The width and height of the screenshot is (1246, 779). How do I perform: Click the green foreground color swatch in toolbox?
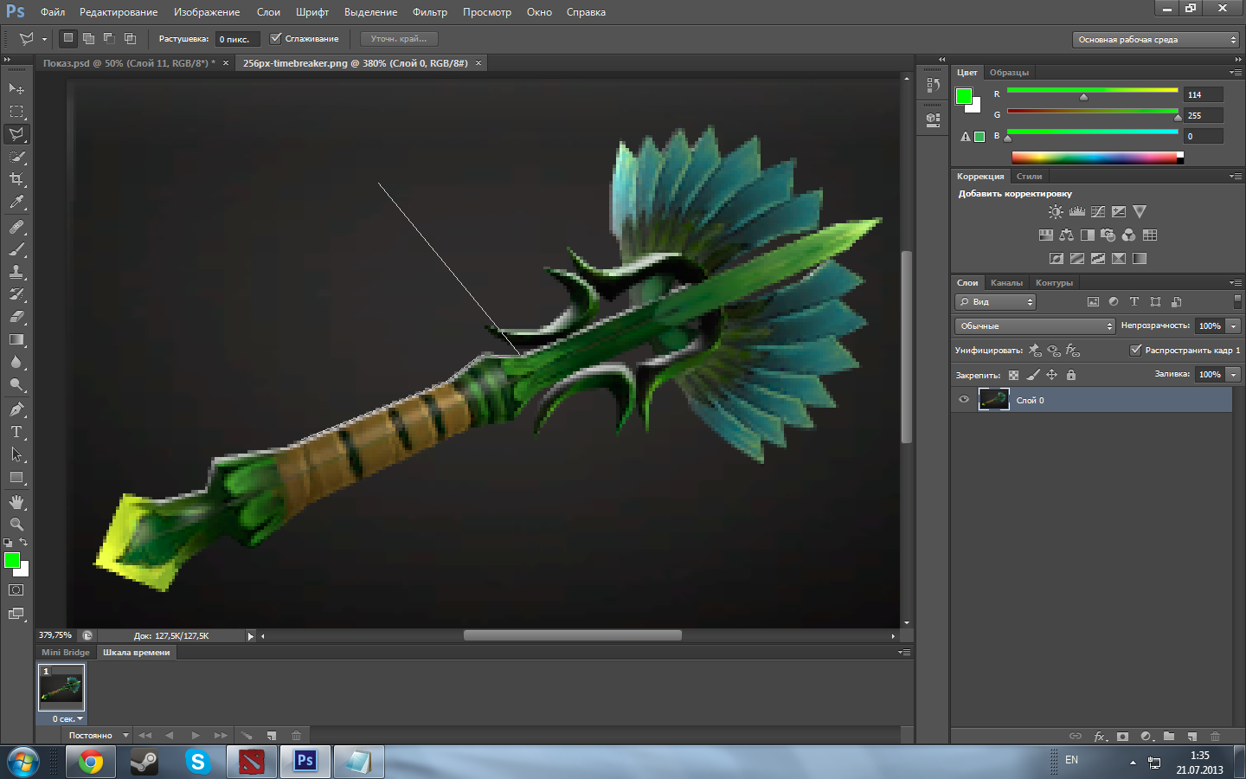(x=11, y=560)
